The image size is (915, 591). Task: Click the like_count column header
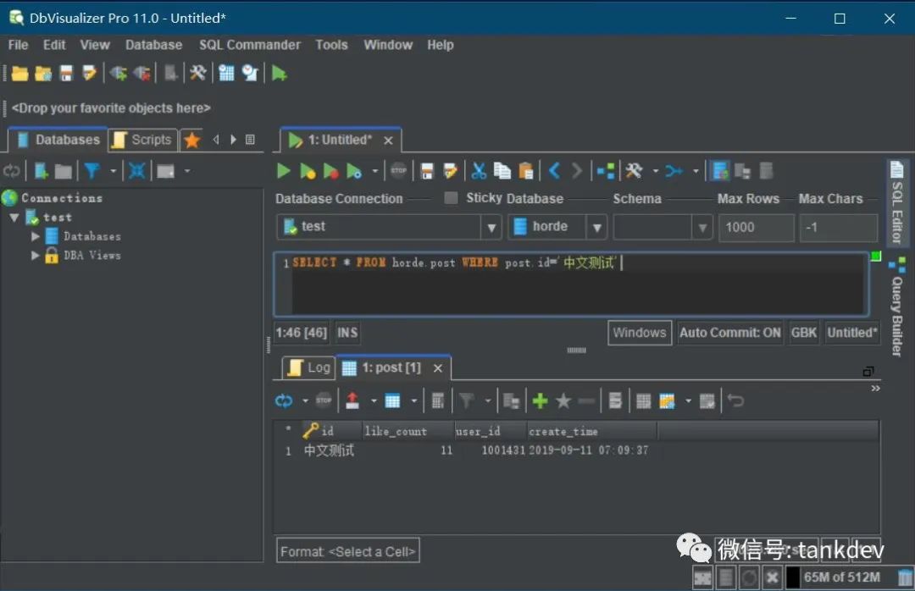(408, 431)
